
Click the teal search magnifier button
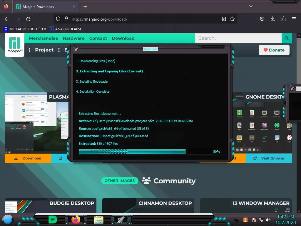pyautogui.click(x=287, y=38)
